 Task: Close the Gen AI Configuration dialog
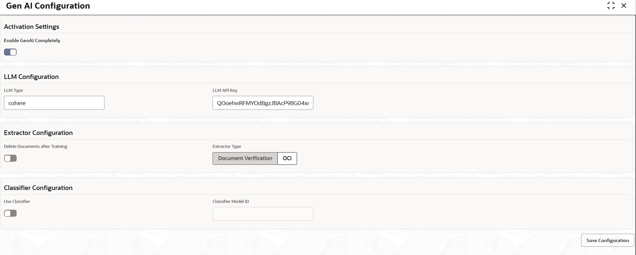click(624, 6)
